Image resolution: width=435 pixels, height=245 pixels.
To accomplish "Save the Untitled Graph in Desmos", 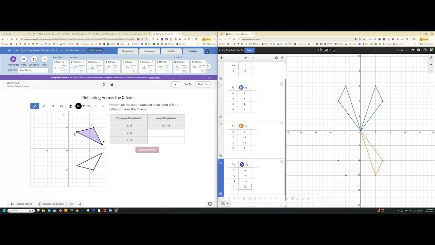I will pyautogui.click(x=249, y=50).
